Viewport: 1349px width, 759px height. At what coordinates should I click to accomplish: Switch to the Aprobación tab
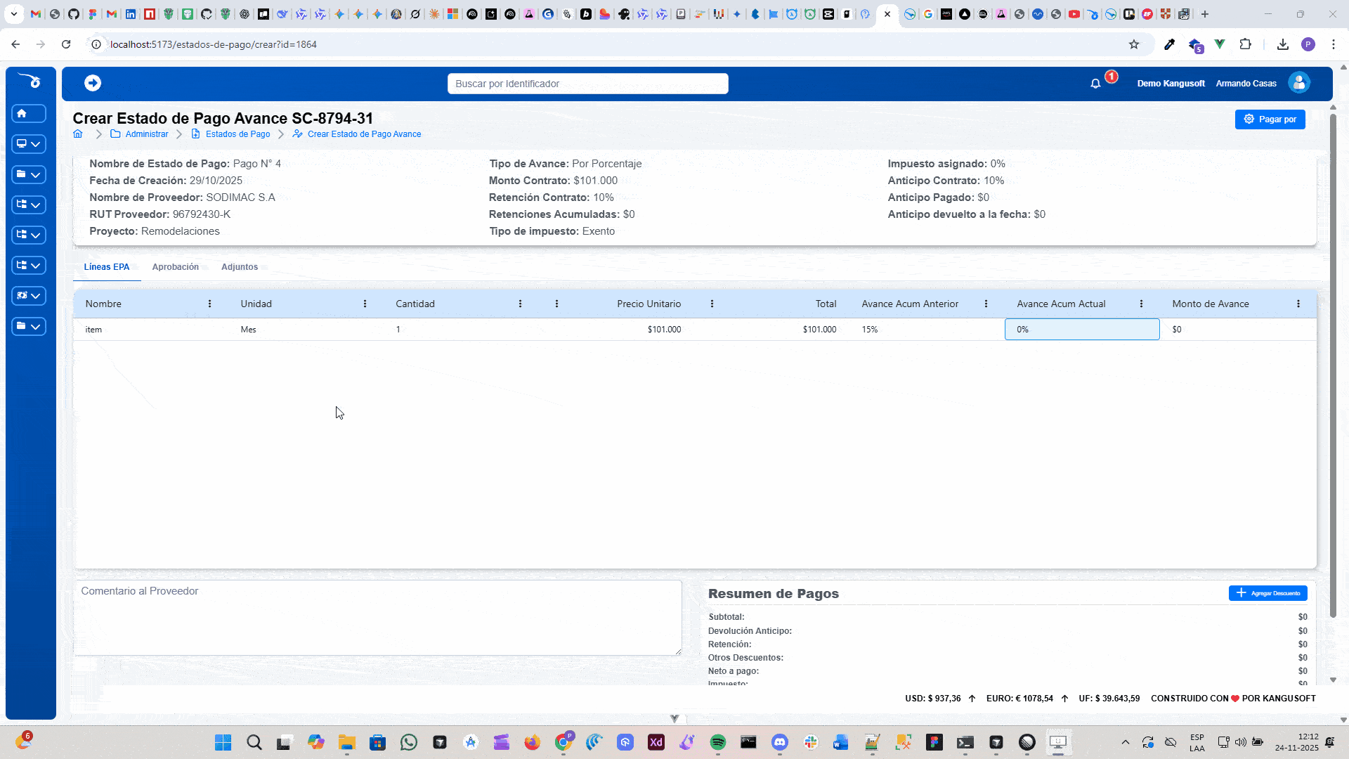pos(176,267)
